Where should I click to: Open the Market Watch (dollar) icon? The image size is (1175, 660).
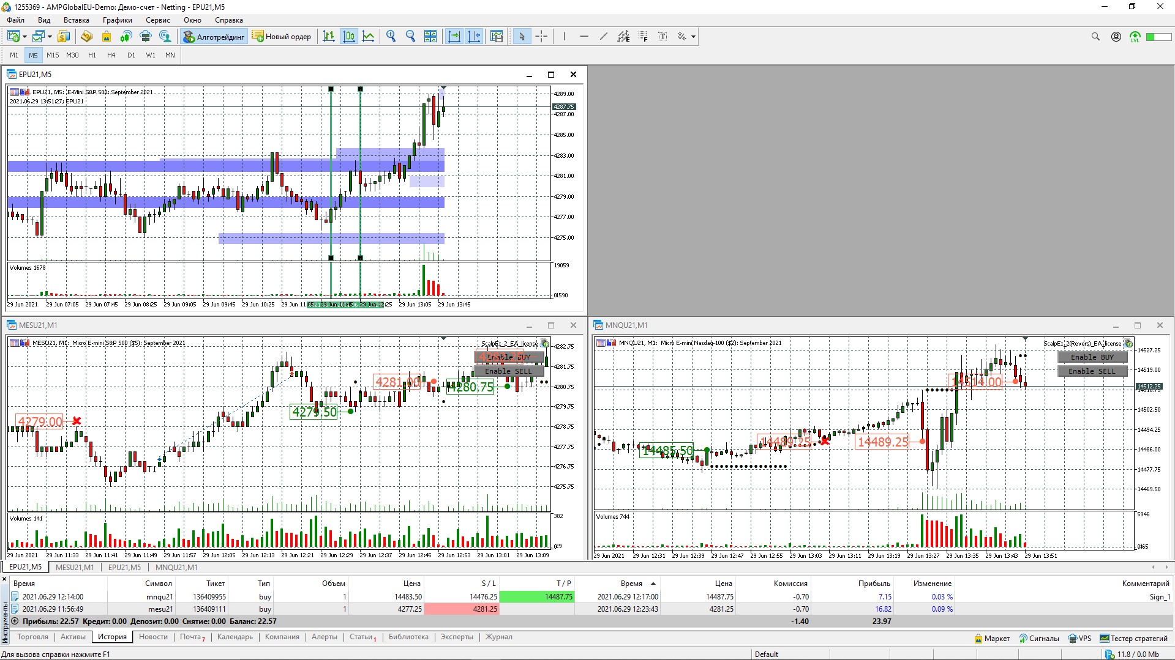64,37
